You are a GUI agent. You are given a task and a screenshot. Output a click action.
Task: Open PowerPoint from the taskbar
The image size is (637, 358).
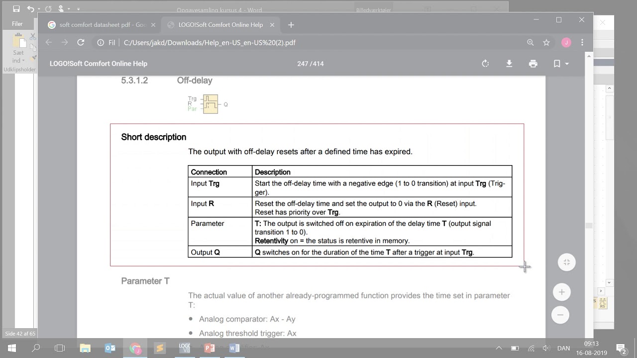coord(210,348)
